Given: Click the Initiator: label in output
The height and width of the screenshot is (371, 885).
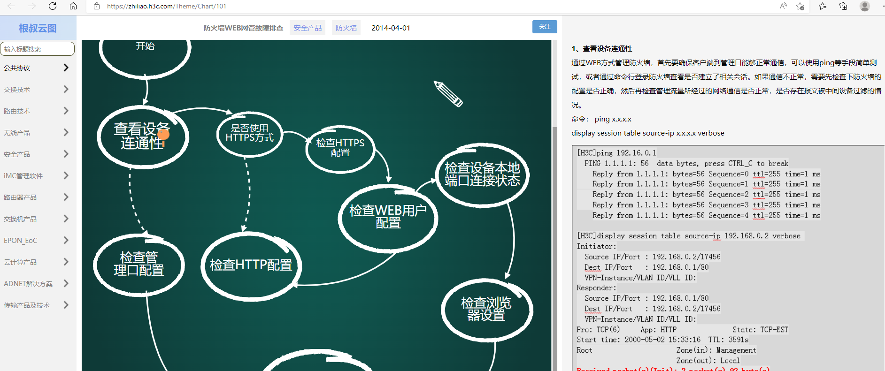Looking at the screenshot, I should pyautogui.click(x=597, y=246).
